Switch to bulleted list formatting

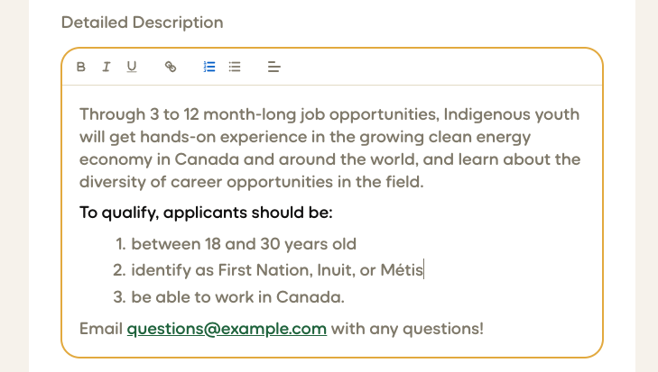click(x=235, y=67)
